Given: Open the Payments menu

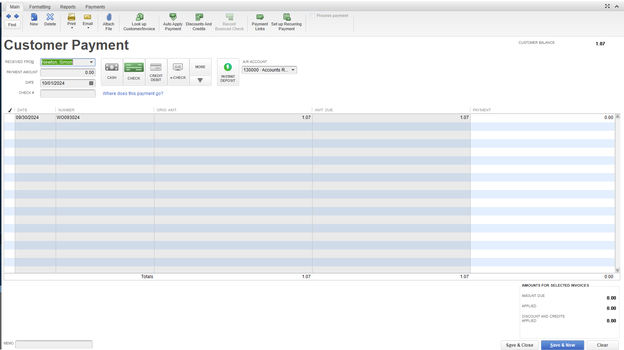Looking at the screenshot, I should (95, 6).
